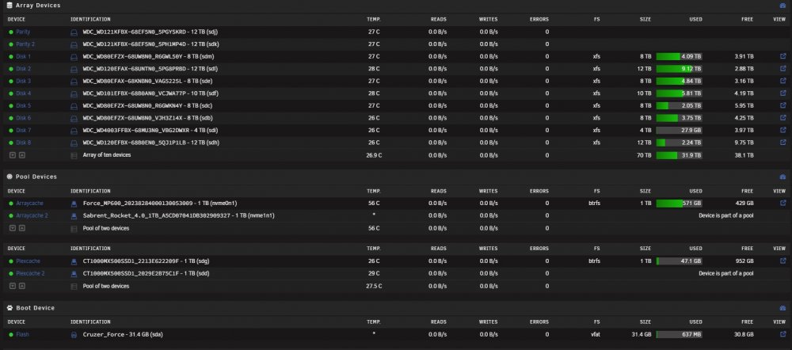Click down-arrow button under Array Devices list
This screenshot has width=792, height=350.
[13, 155]
